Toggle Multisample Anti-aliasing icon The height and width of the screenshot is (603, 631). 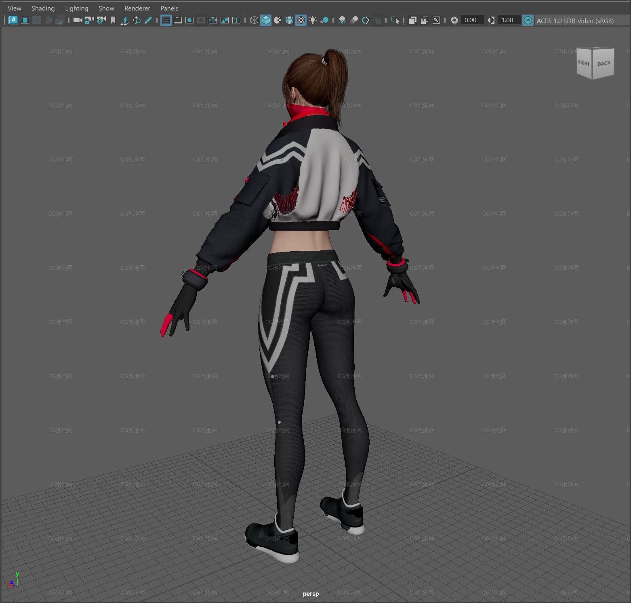pyautogui.click(x=366, y=20)
